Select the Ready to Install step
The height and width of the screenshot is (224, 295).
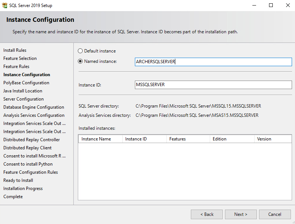[x=18, y=180]
